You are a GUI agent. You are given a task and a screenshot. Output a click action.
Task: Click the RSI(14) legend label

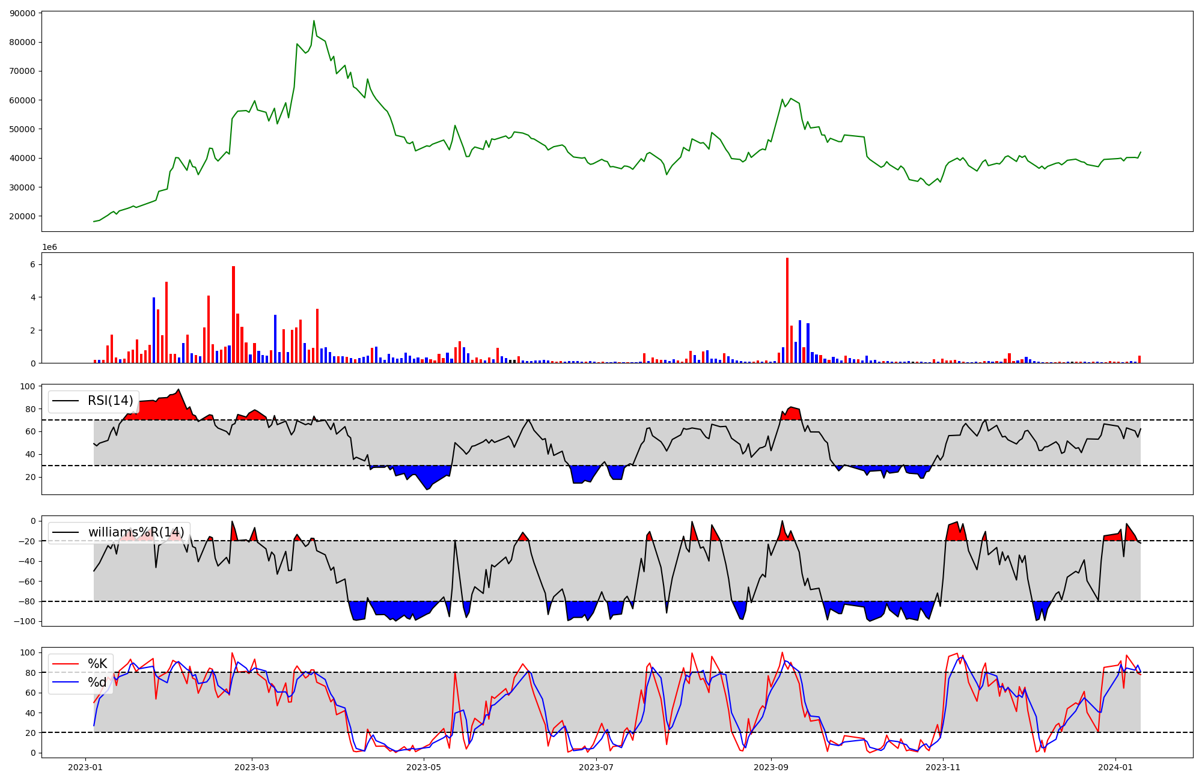click(x=110, y=401)
